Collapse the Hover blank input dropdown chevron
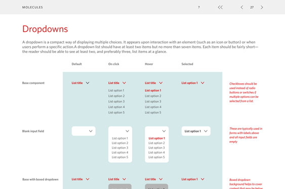The width and height of the screenshot is (285, 189). [x=164, y=131]
